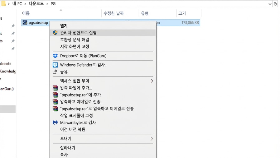The image size is (280, 158).
Task: Choose "pgsubsetup.rar"에 추가
Action: point(103,95)
